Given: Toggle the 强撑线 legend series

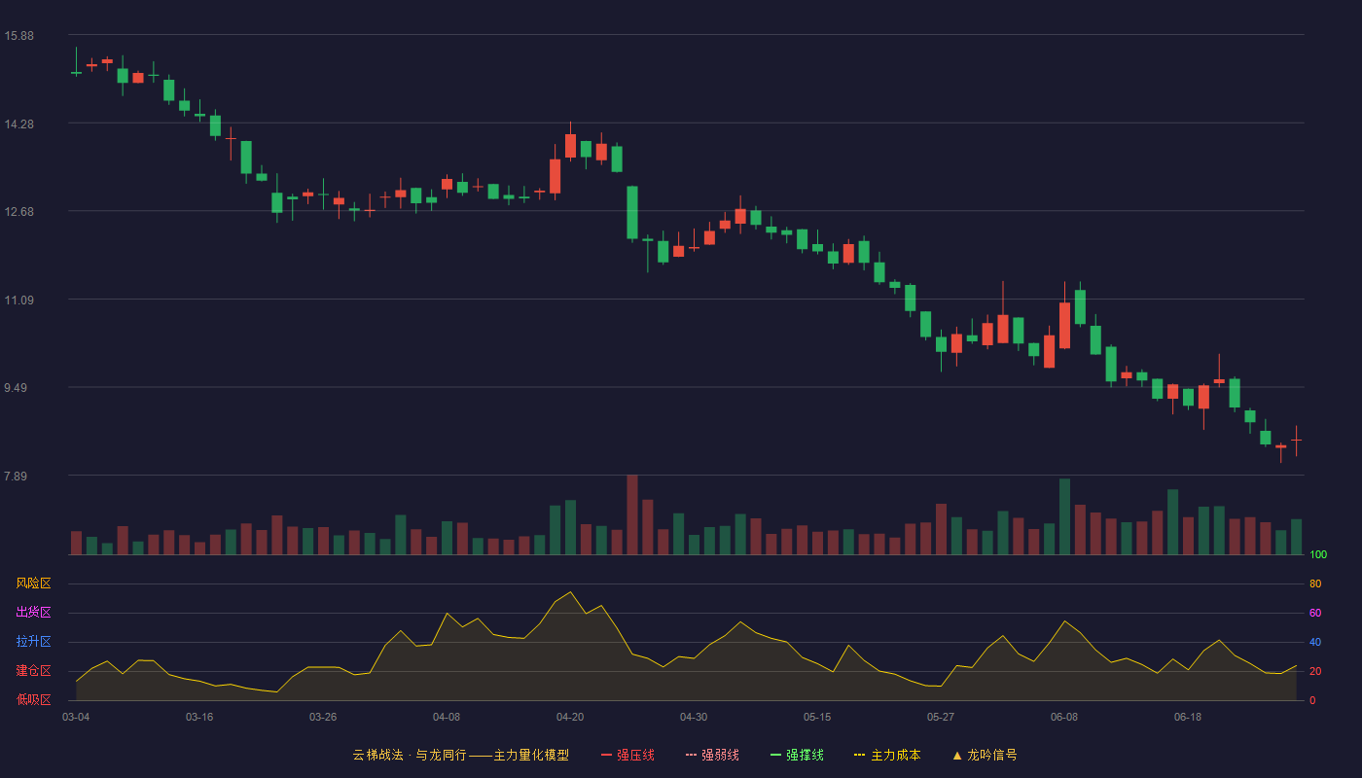Looking at the screenshot, I should [797, 755].
